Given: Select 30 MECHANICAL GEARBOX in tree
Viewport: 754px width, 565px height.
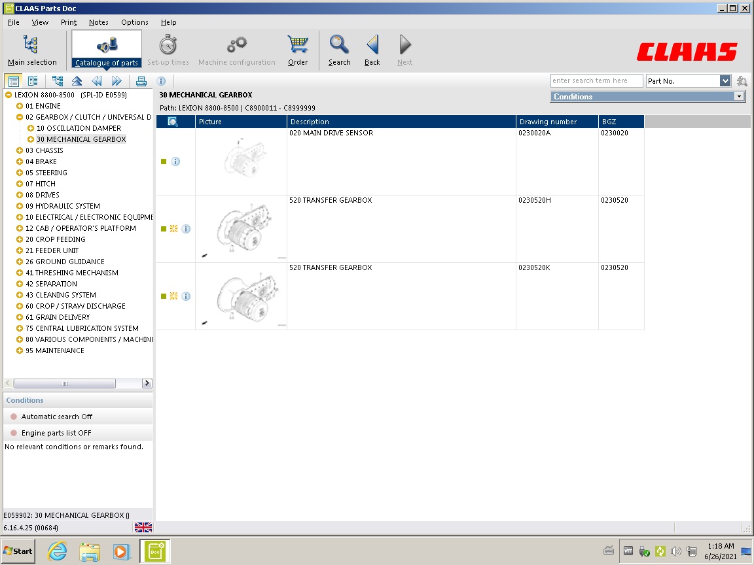Looking at the screenshot, I should (81, 139).
